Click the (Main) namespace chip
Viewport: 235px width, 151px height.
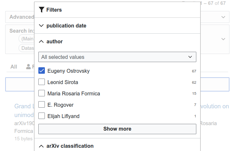[x=27, y=39]
